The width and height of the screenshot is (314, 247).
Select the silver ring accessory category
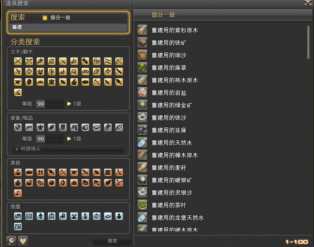pos(119,127)
